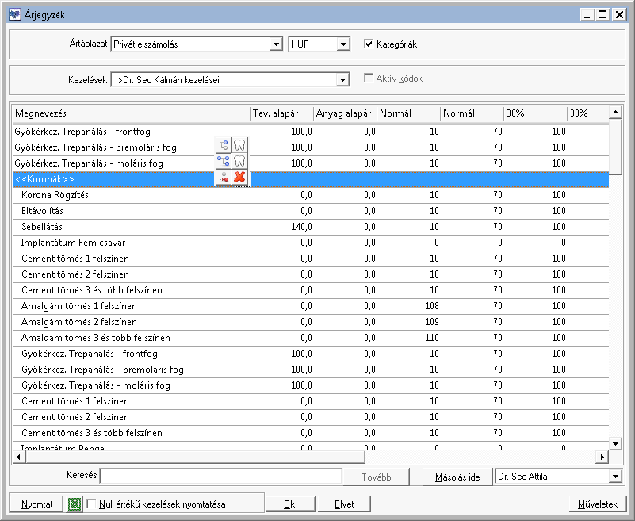Select the Eltávolítás row

tap(311, 211)
